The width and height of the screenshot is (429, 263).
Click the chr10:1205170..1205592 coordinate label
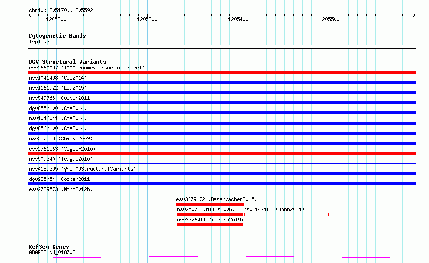point(61,10)
